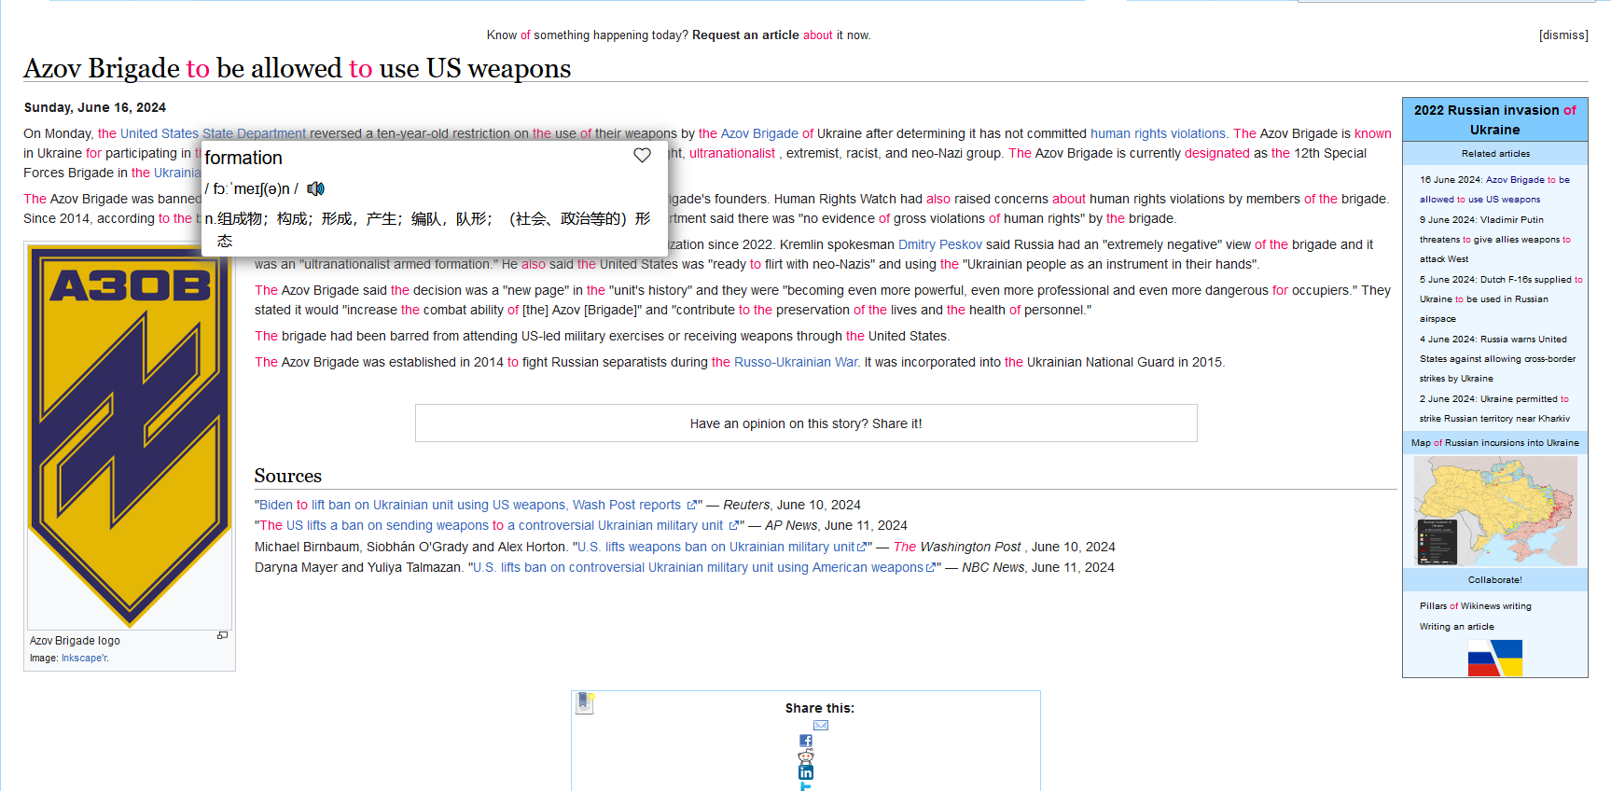Open 'Dmitry Peskov' link

pos(940,244)
